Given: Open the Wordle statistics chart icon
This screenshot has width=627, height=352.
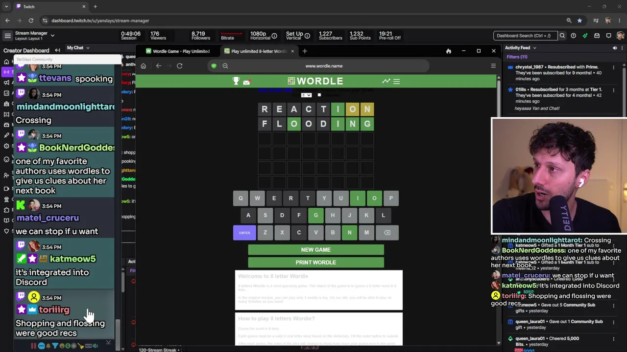Looking at the screenshot, I should [x=386, y=81].
